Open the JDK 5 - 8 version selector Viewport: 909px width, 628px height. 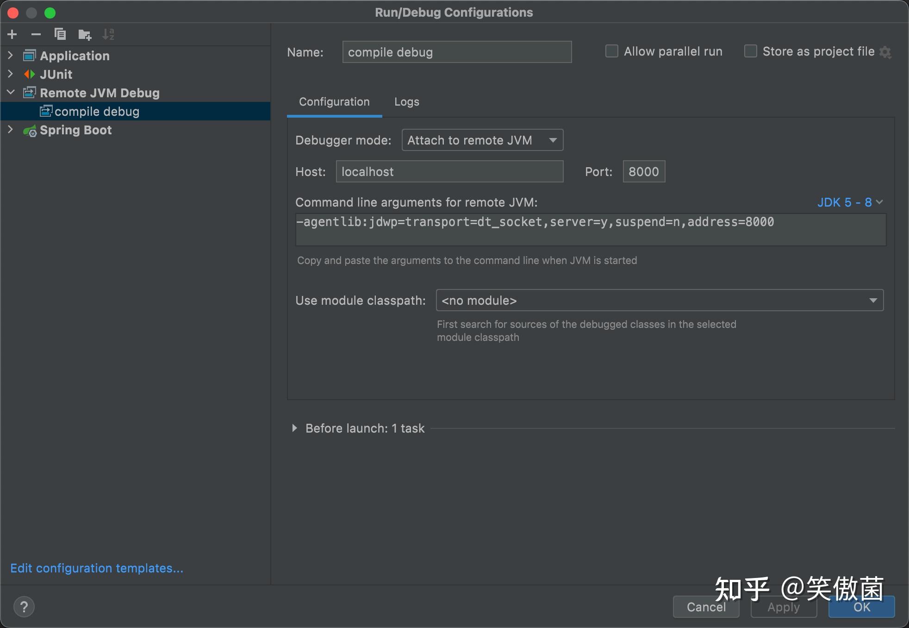(850, 202)
